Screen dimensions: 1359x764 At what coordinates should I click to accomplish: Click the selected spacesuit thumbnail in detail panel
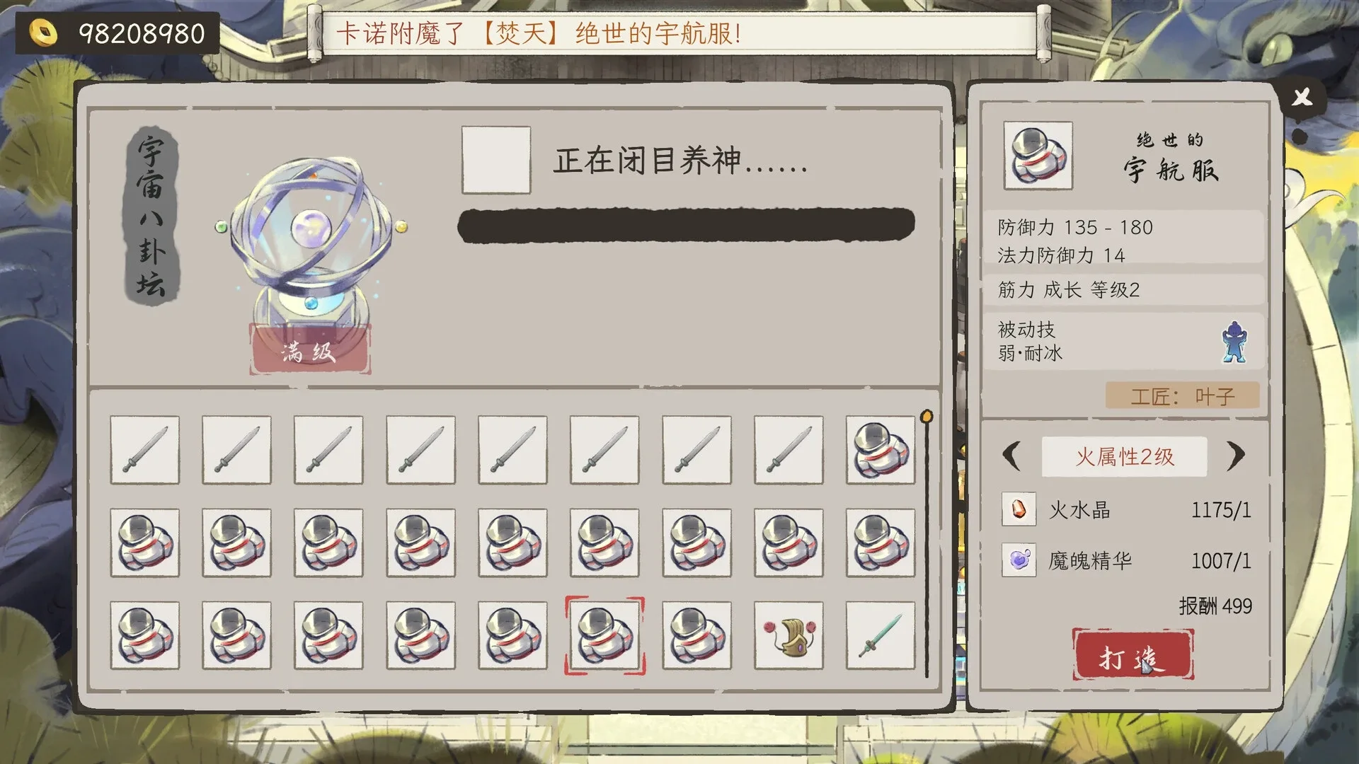coord(1038,156)
